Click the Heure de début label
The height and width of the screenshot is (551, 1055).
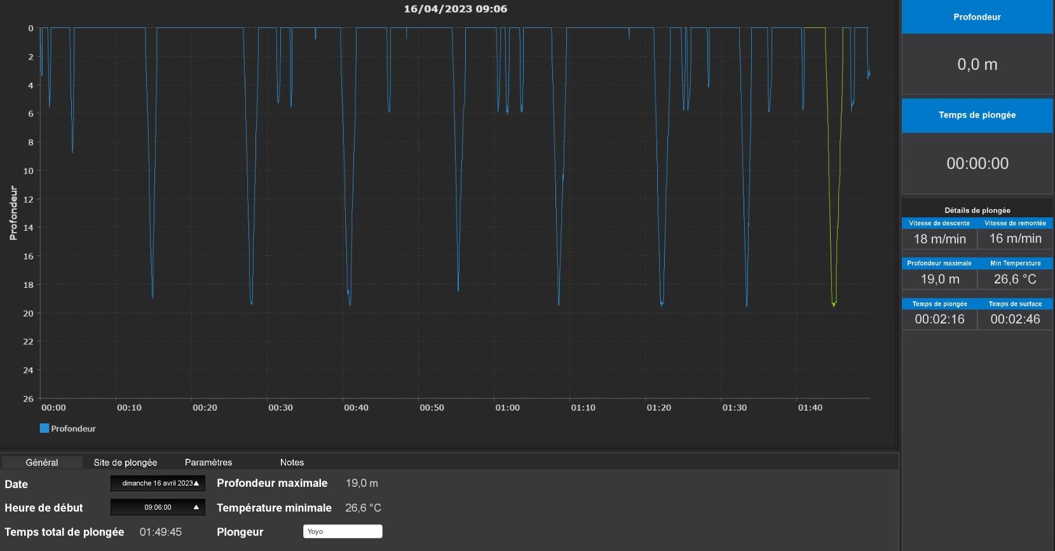pos(44,508)
